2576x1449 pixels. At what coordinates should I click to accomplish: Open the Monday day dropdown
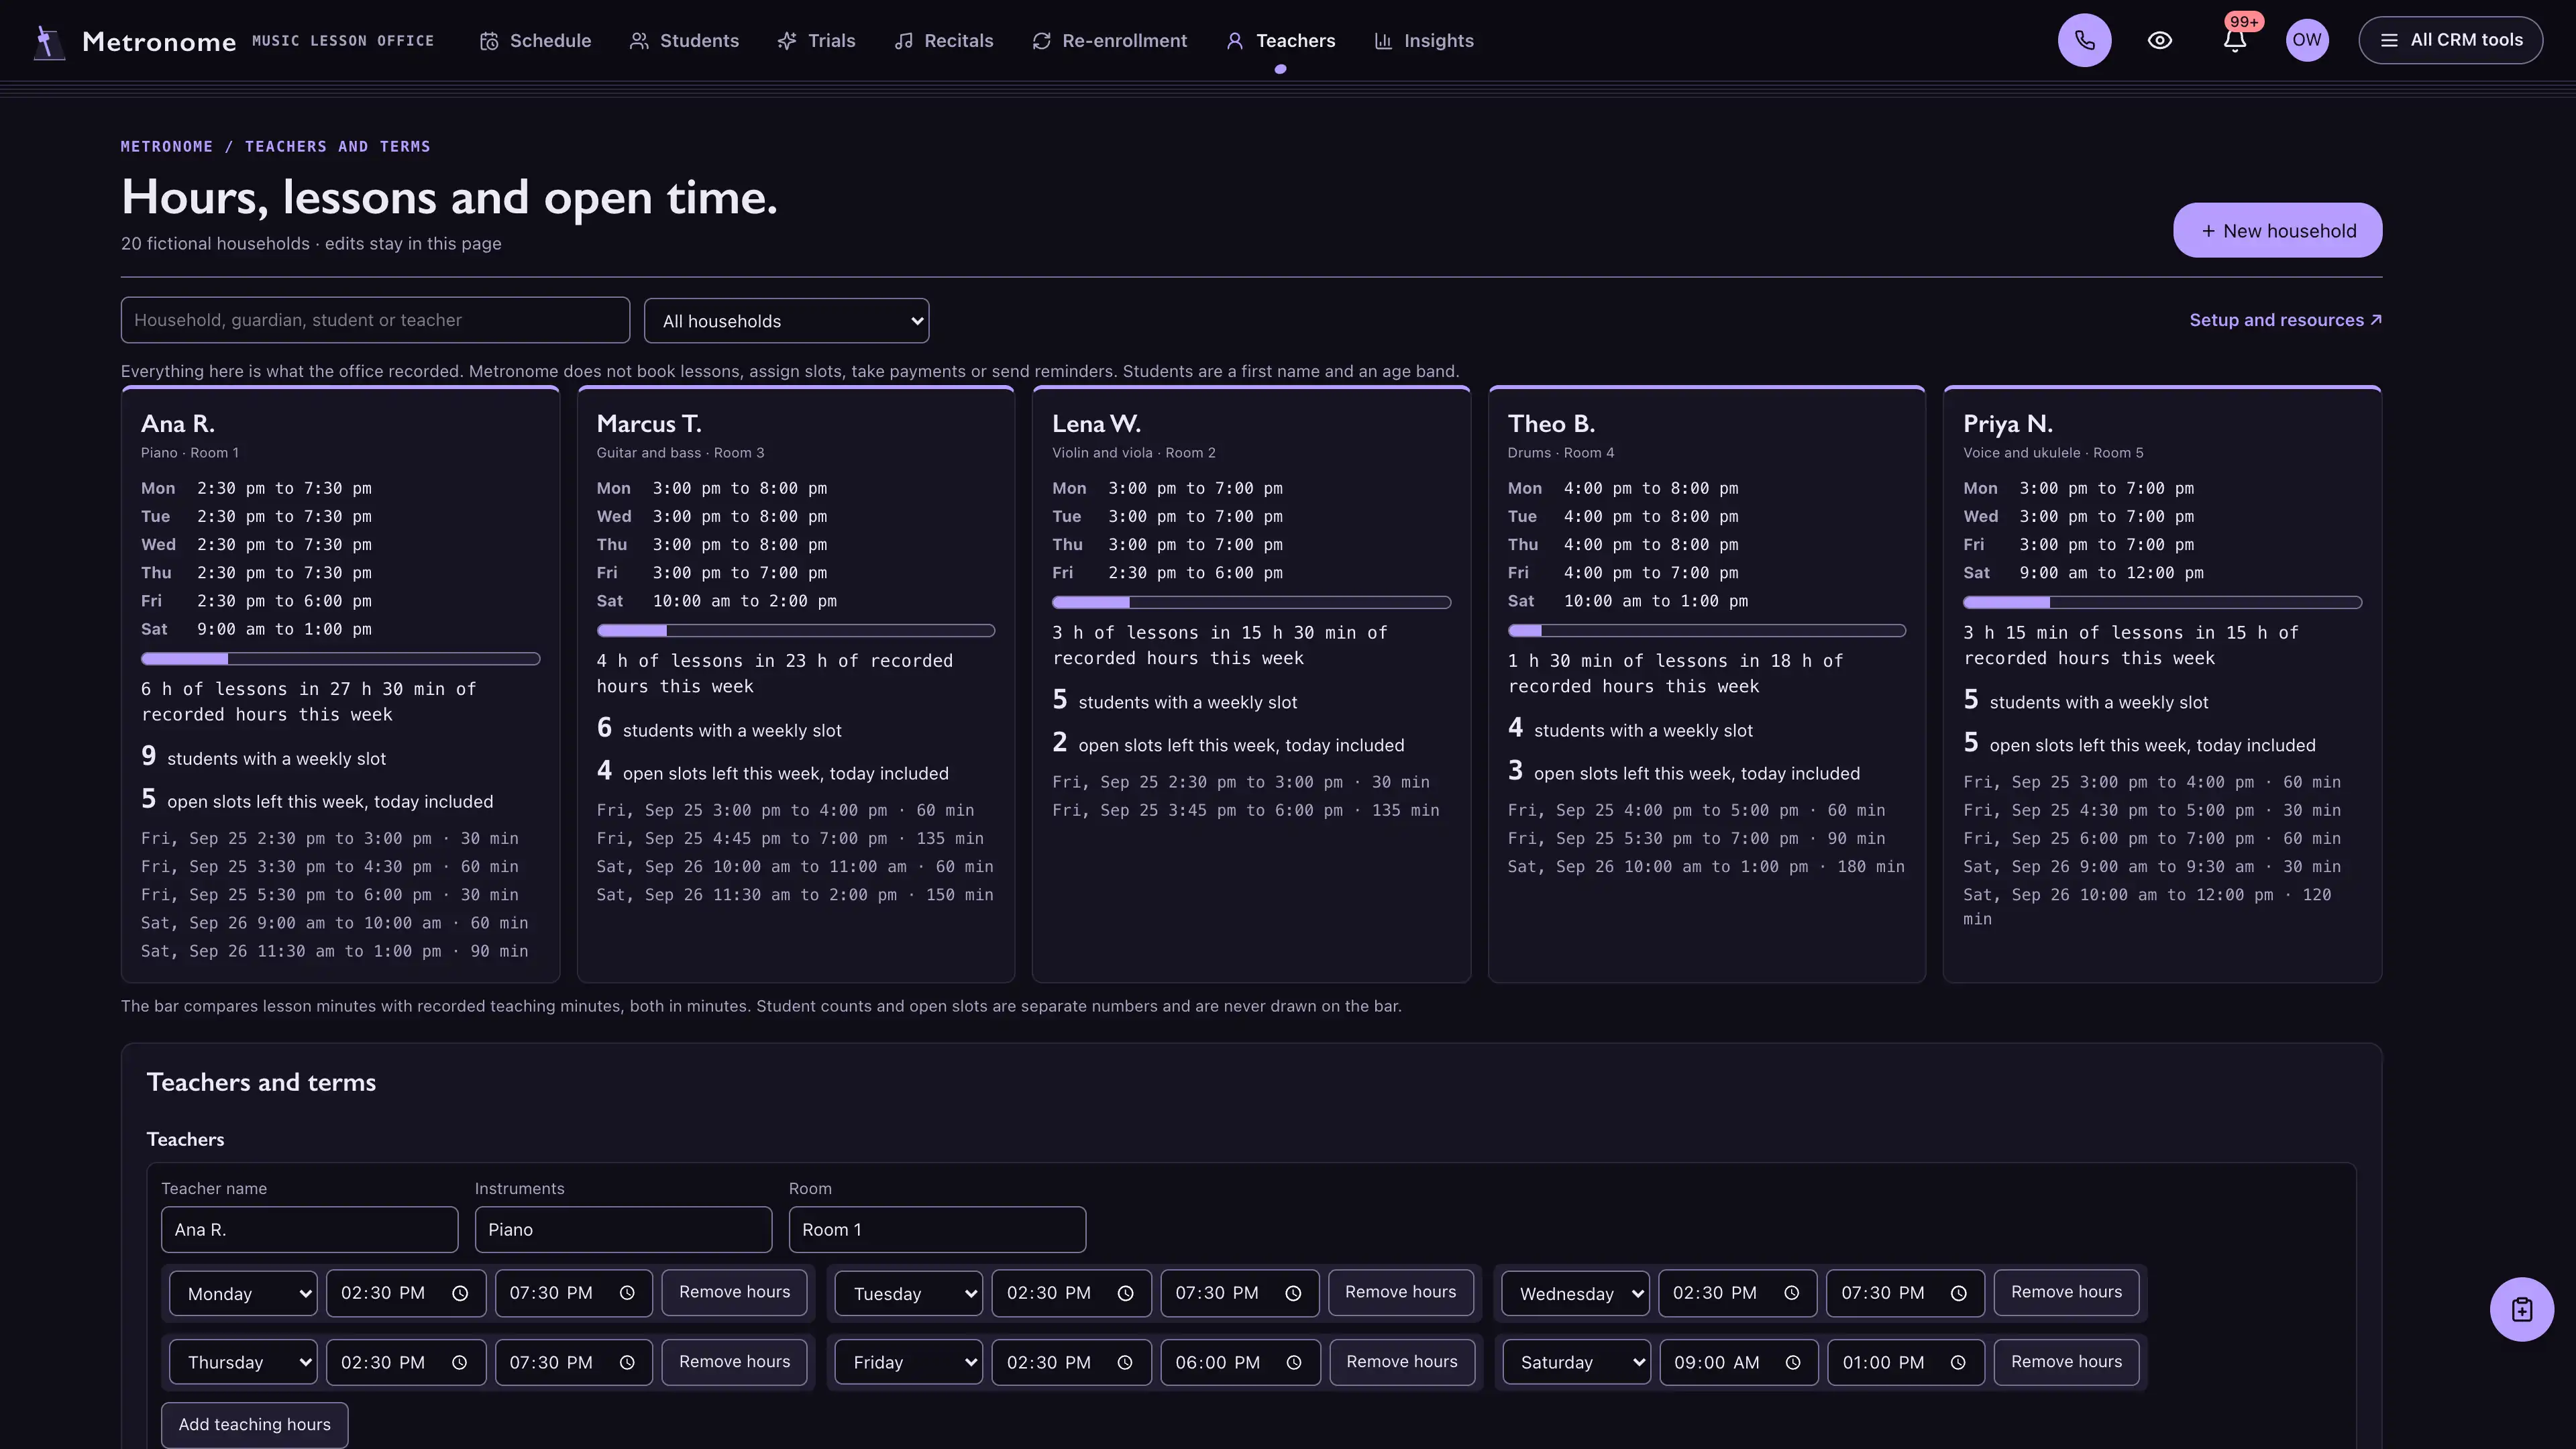pos(243,1293)
